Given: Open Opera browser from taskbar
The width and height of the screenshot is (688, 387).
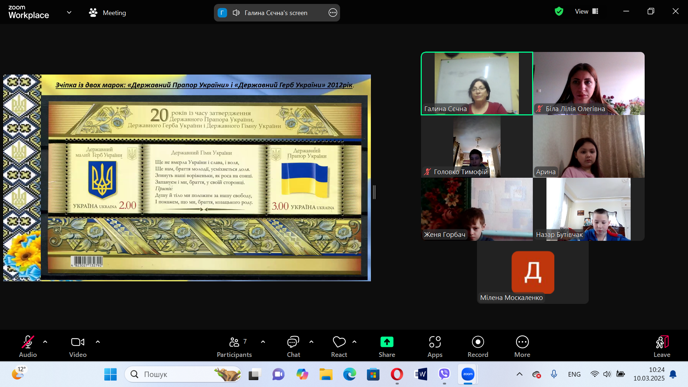Looking at the screenshot, I should click(397, 374).
